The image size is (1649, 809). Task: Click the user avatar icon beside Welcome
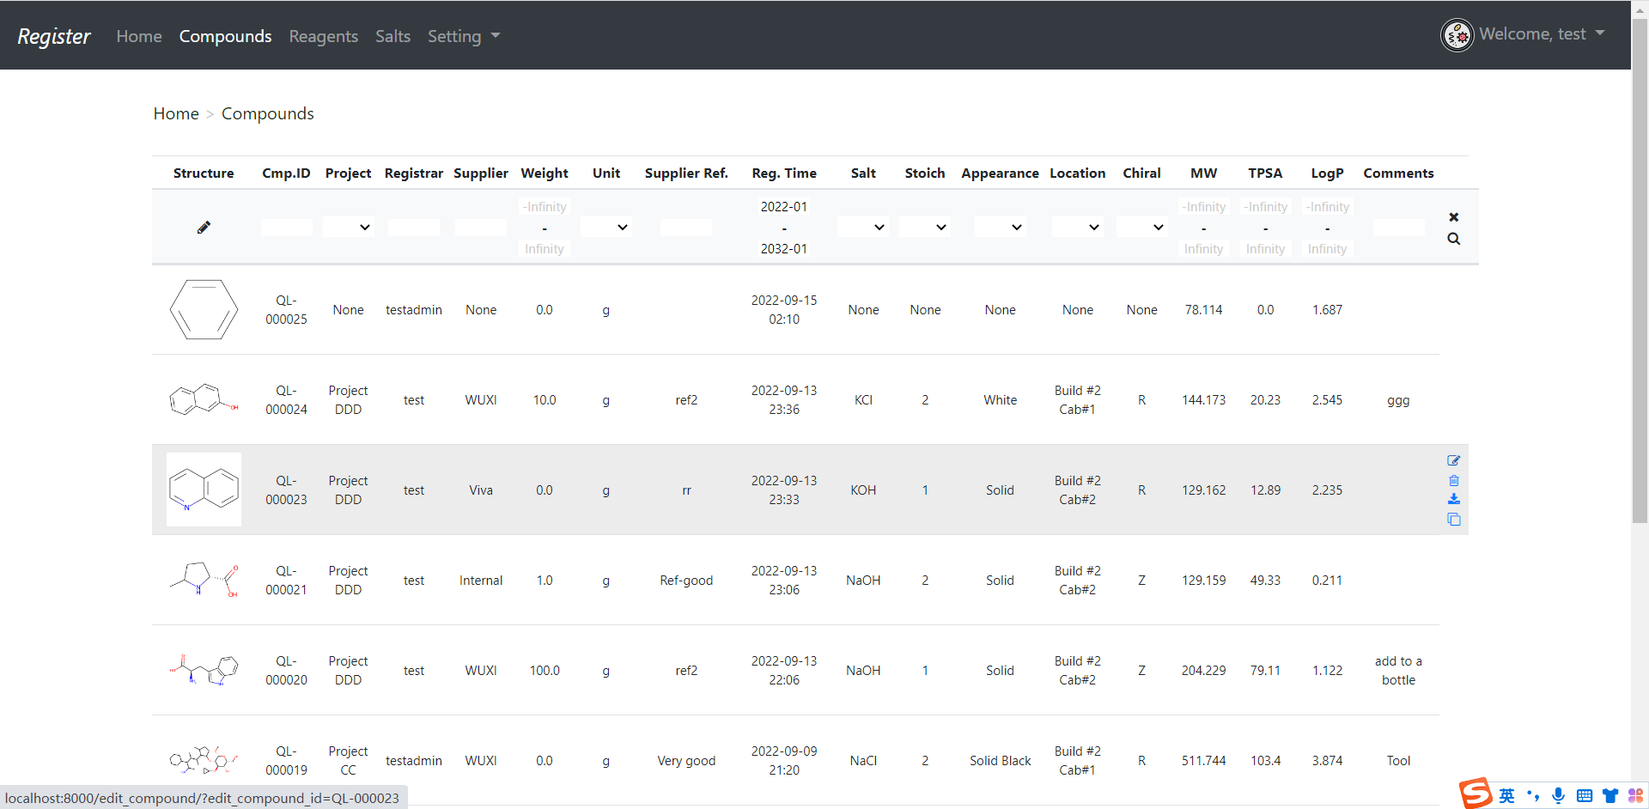tap(1457, 35)
